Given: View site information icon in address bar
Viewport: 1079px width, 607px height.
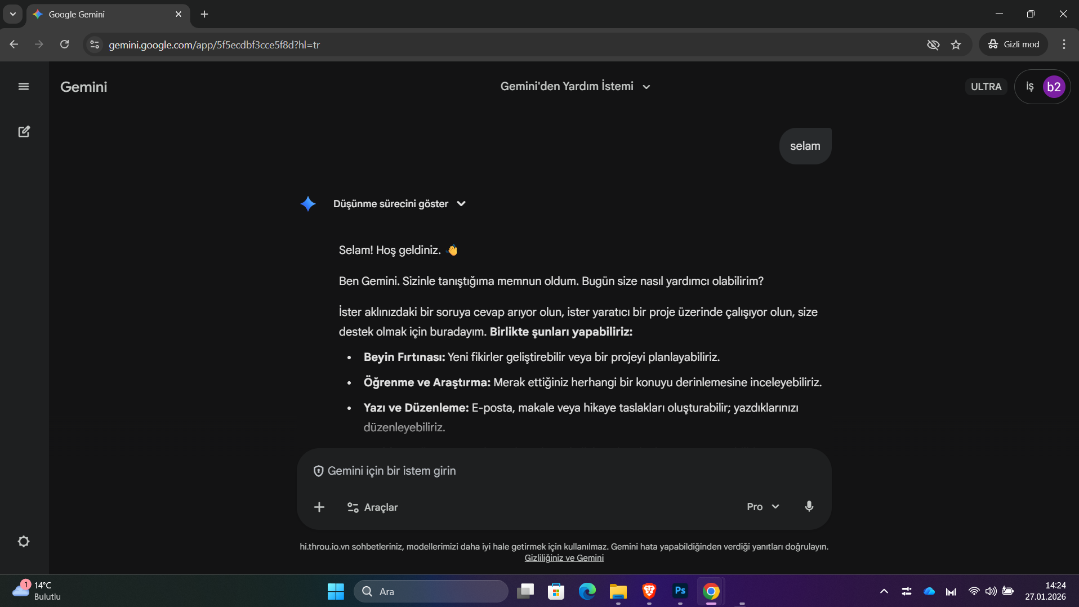Looking at the screenshot, I should [95, 44].
